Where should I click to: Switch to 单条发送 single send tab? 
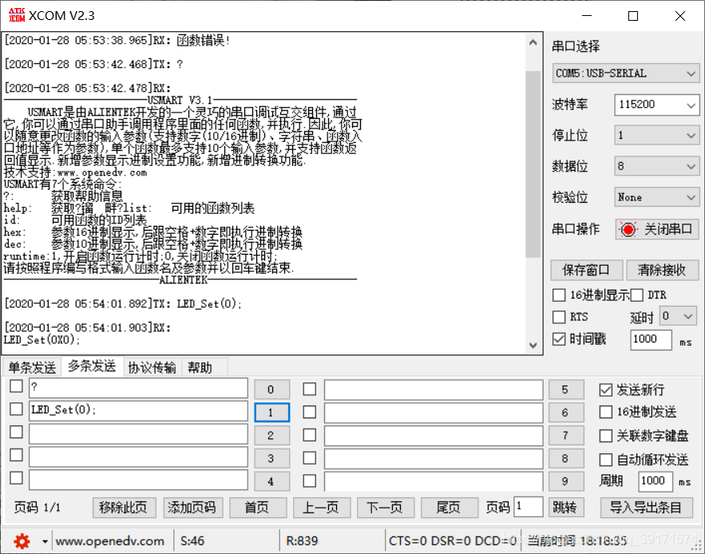point(32,368)
